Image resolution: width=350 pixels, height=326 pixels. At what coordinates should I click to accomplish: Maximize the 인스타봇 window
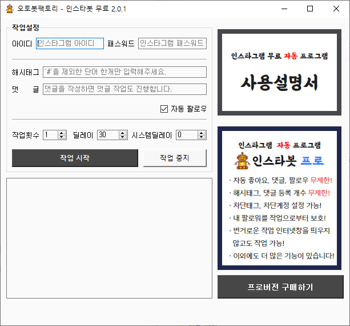click(x=310, y=9)
